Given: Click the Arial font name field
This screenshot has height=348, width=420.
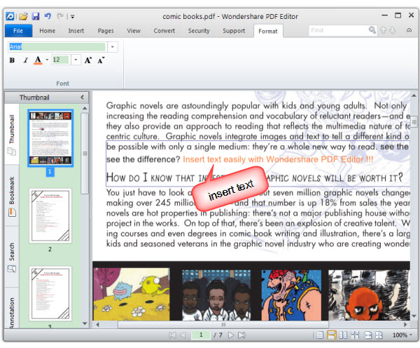Looking at the screenshot, I should (57, 47).
